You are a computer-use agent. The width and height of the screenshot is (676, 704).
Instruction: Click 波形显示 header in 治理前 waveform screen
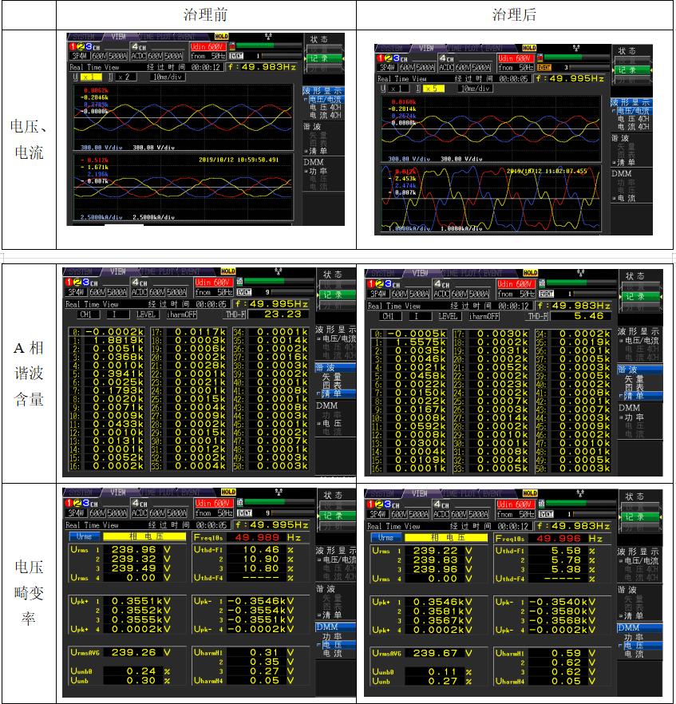tap(322, 90)
